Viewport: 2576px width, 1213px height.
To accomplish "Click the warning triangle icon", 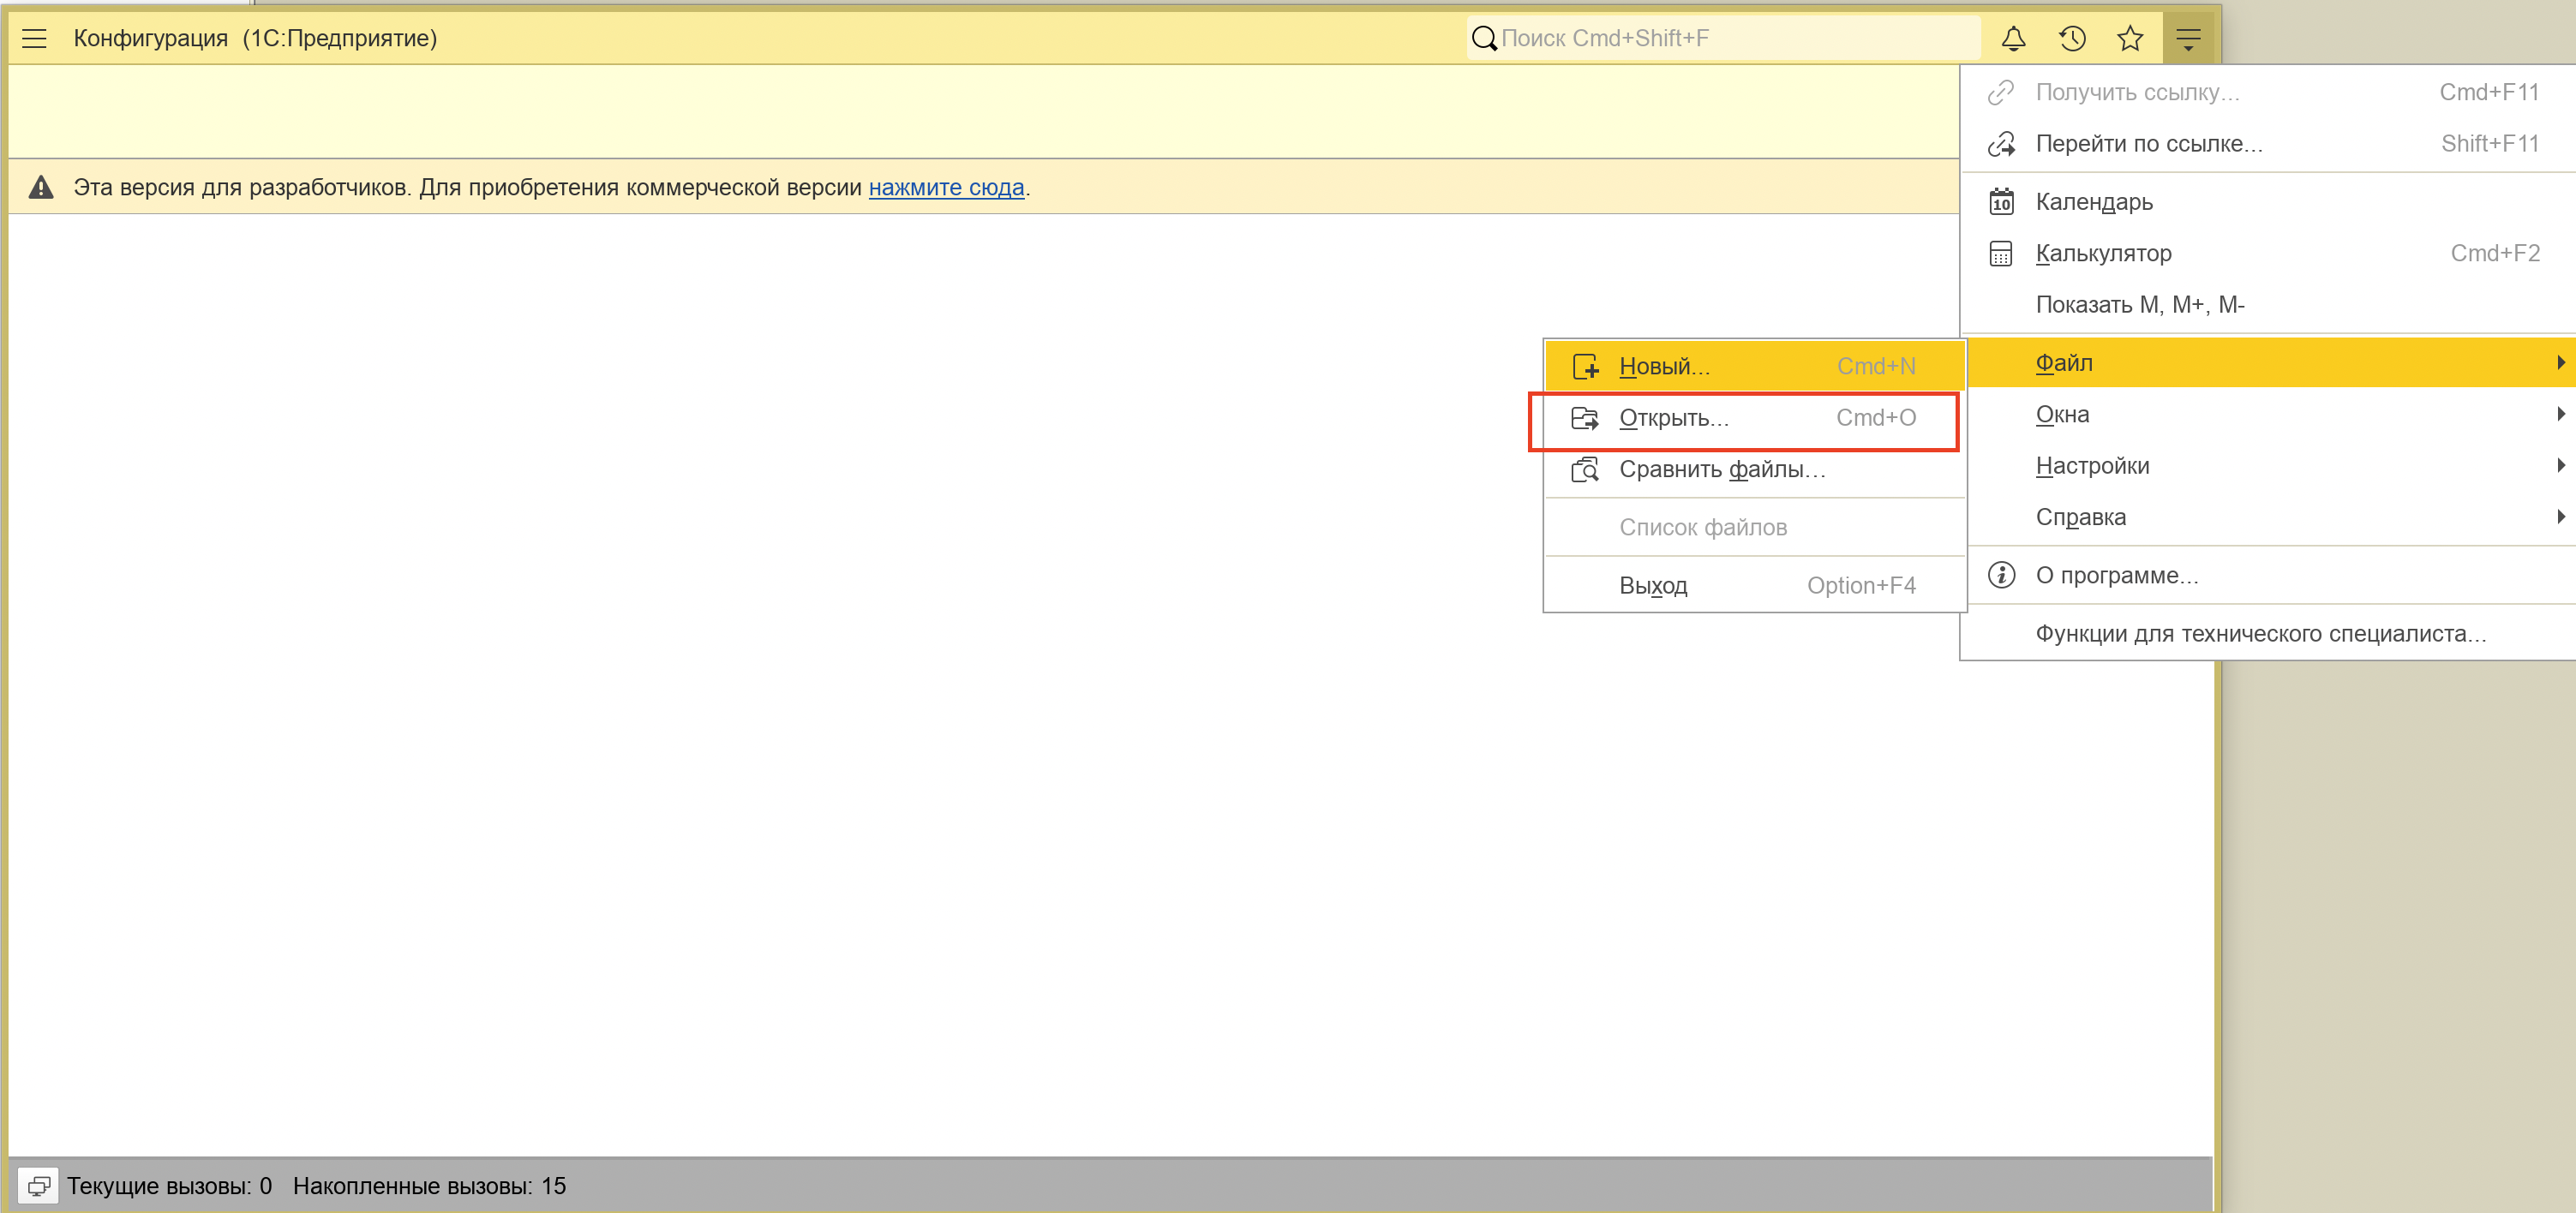I will [41, 187].
